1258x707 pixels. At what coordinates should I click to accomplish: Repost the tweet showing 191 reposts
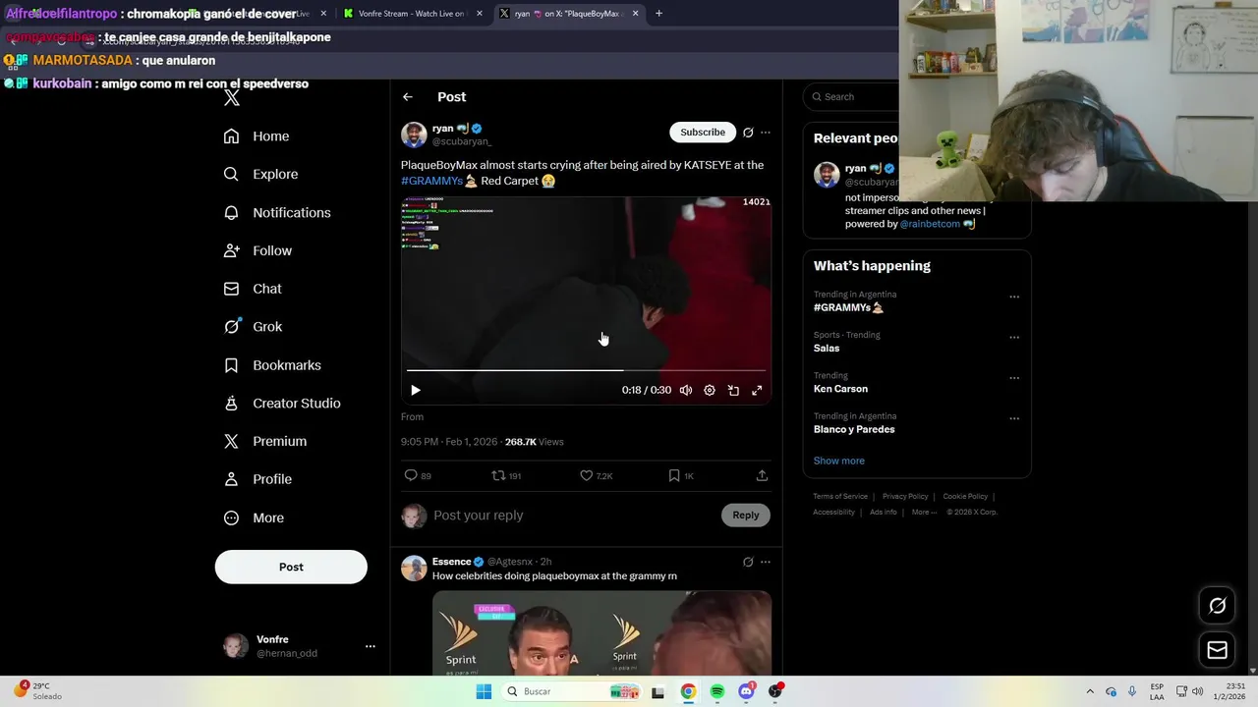coord(498,475)
